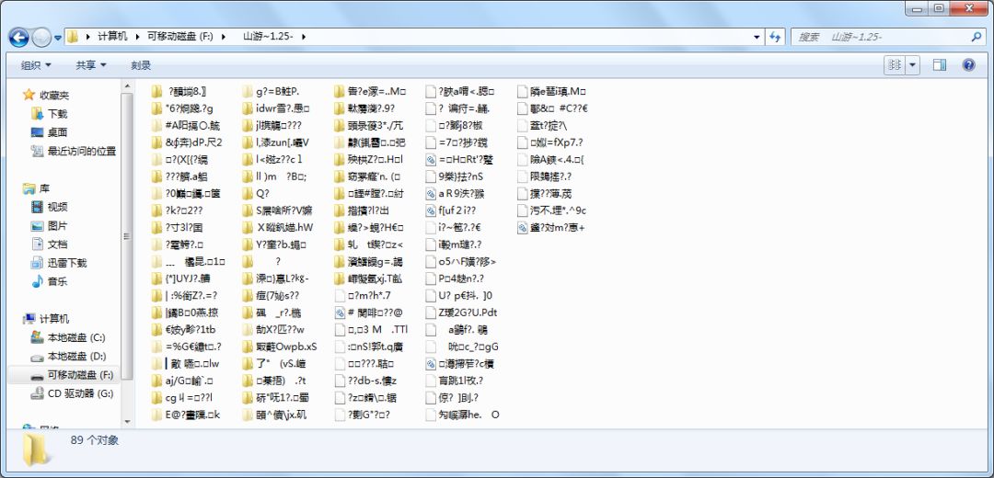Expand the address bar history dropdown
994x478 pixels.
pyautogui.click(x=757, y=37)
